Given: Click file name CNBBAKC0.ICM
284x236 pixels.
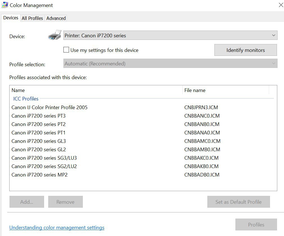Looking at the screenshot, I should coord(201,158).
